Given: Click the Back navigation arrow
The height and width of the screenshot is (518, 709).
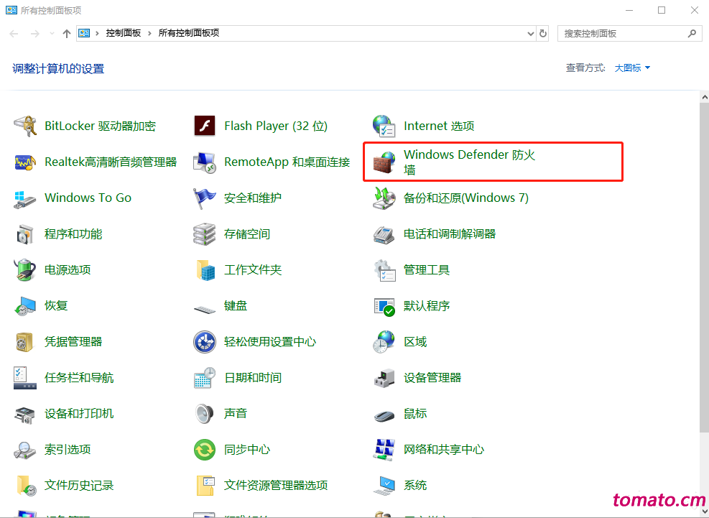Looking at the screenshot, I should coord(14,34).
